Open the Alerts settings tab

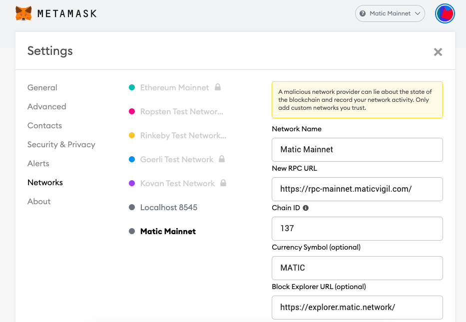38,164
